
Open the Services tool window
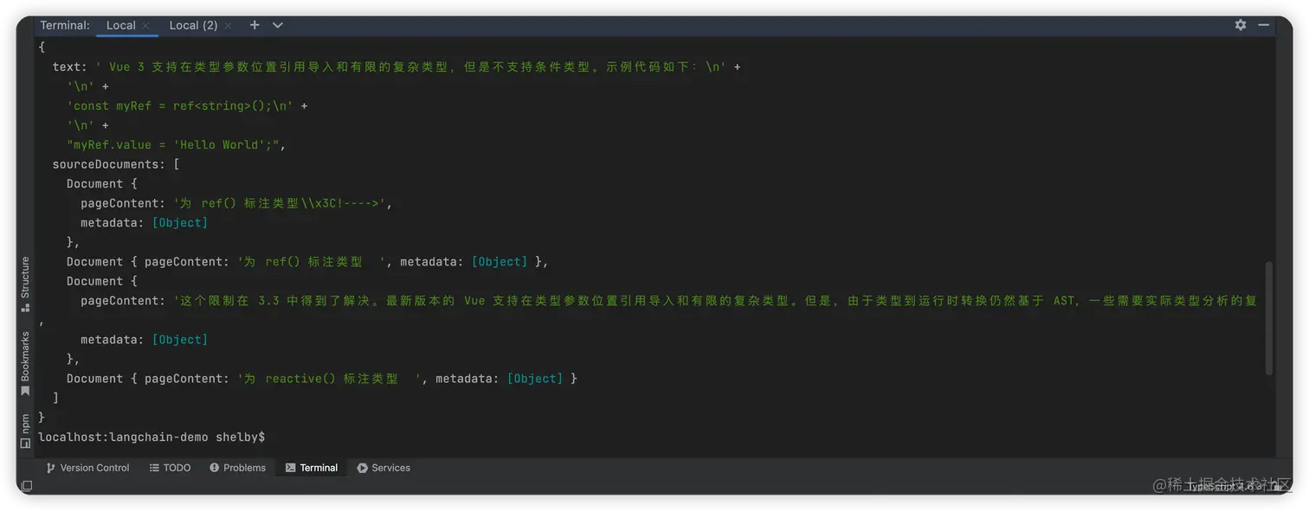pyautogui.click(x=384, y=468)
